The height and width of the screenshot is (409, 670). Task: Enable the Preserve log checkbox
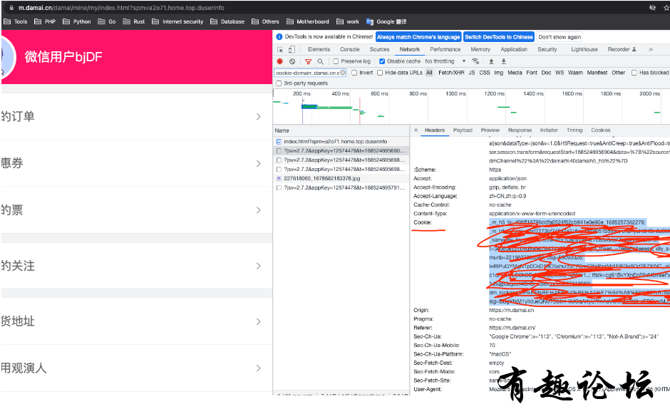point(336,61)
